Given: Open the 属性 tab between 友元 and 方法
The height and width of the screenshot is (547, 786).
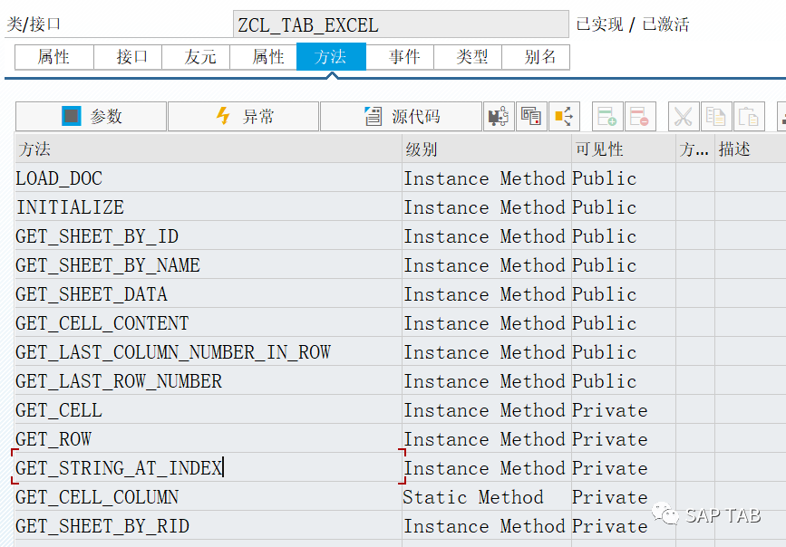Looking at the screenshot, I should [264, 57].
